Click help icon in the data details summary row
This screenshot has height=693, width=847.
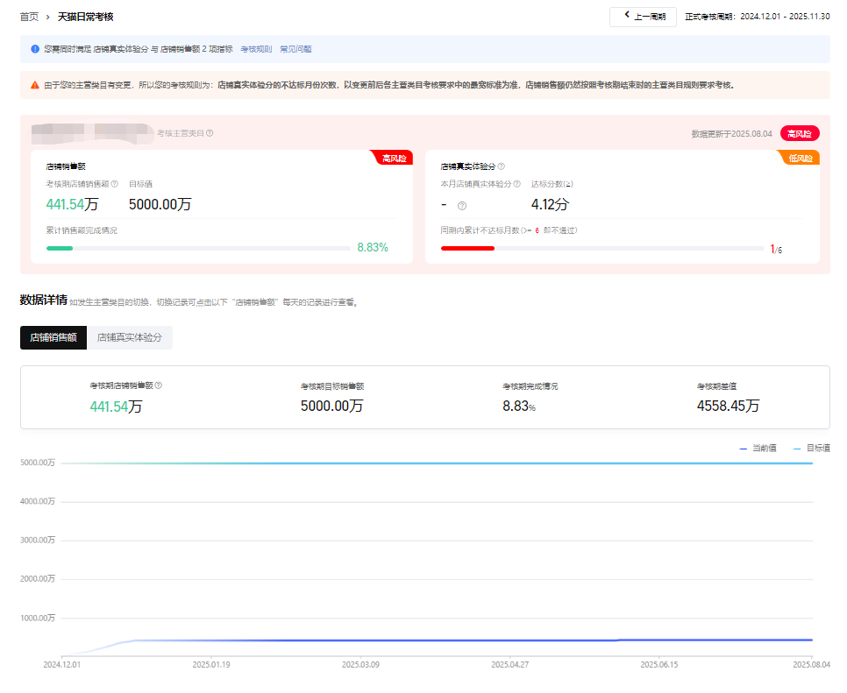[x=159, y=385]
